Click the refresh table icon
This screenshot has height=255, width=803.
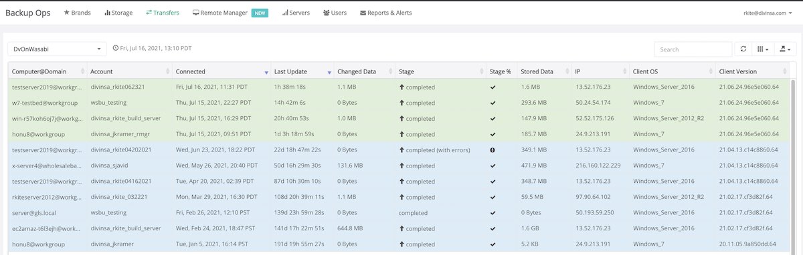[743, 49]
